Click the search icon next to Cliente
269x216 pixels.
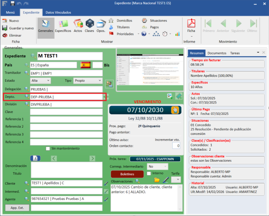point(27,183)
